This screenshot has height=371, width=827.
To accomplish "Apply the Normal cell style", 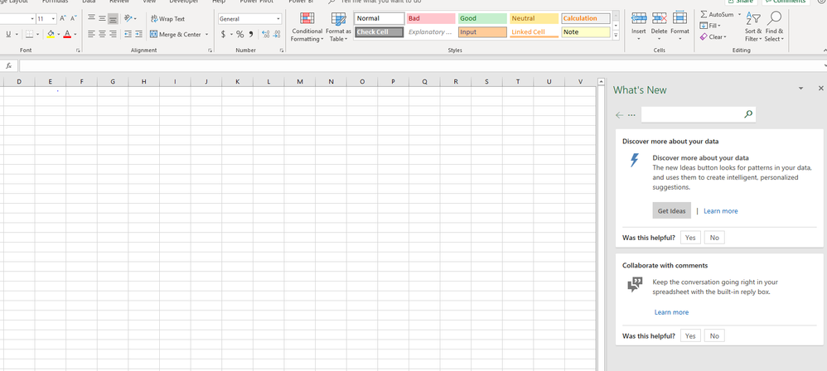I will pyautogui.click(x=380, y=18).
